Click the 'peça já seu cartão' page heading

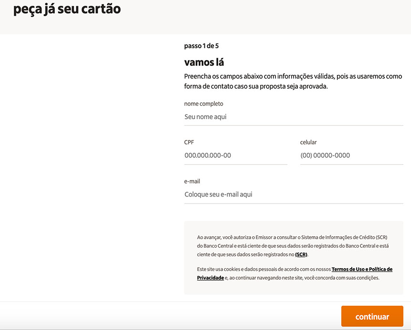66,9
